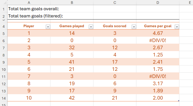Click empty cell D1 beside overall total
This screenshot has width=193, height=106.
[157, 9]
